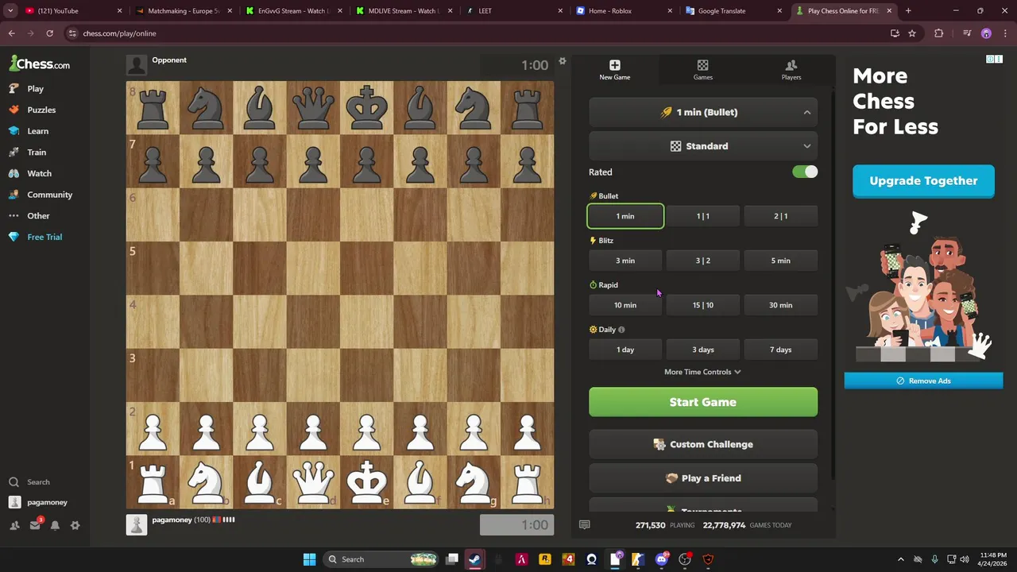Collapse the 1 min (Bullet) time selector
The image size is (1017, 572).
703,112
